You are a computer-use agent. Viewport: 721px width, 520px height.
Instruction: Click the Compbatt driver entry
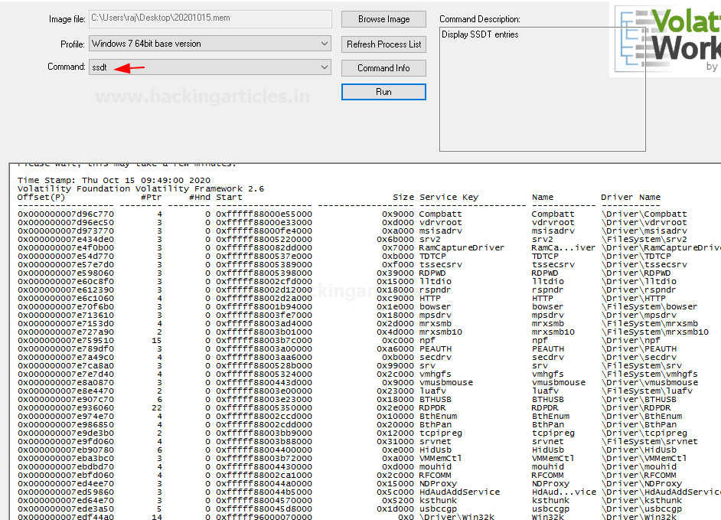coord(439,214)
